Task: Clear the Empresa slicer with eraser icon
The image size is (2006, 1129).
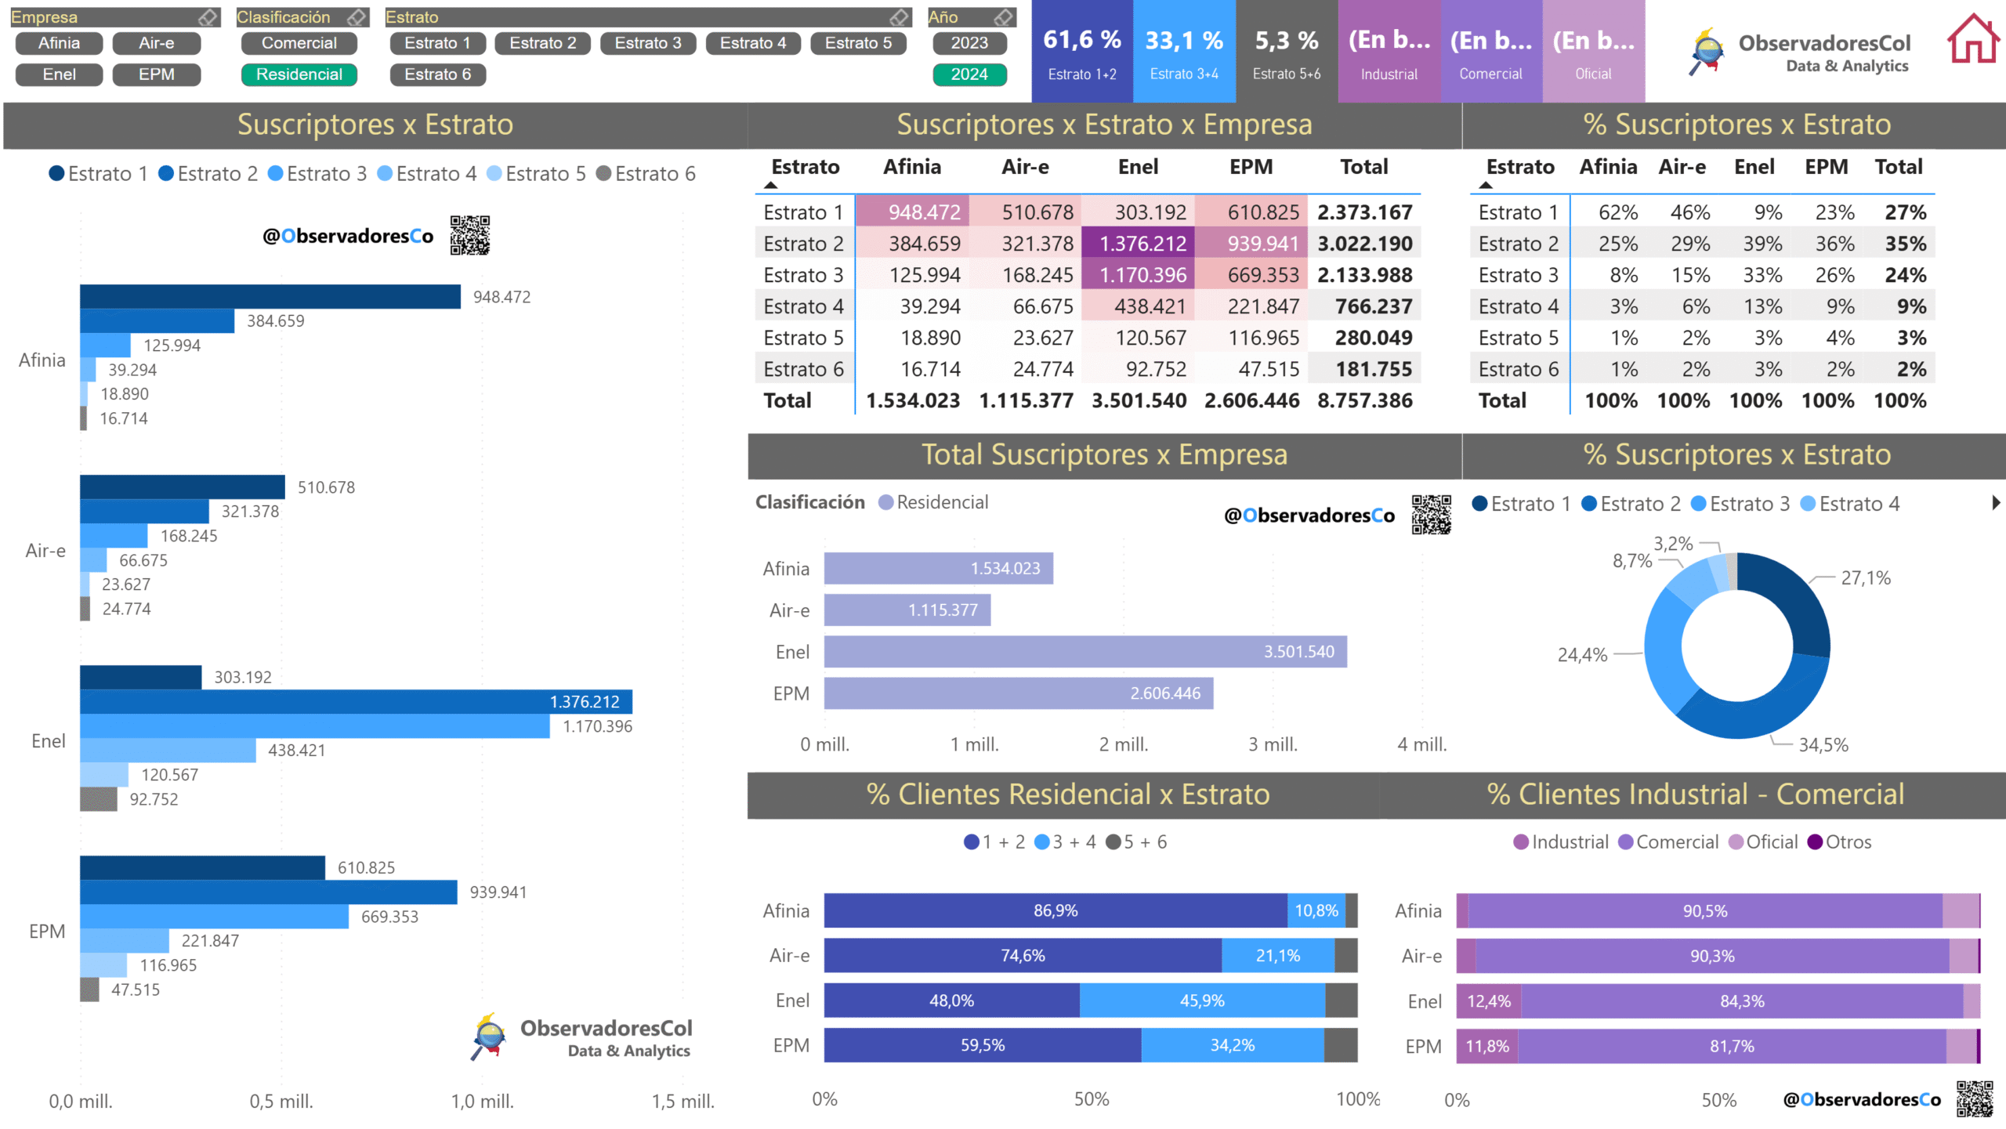Action: (208, 16)
